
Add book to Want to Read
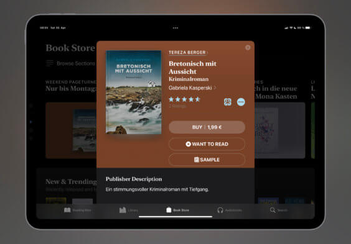[207, 144]
